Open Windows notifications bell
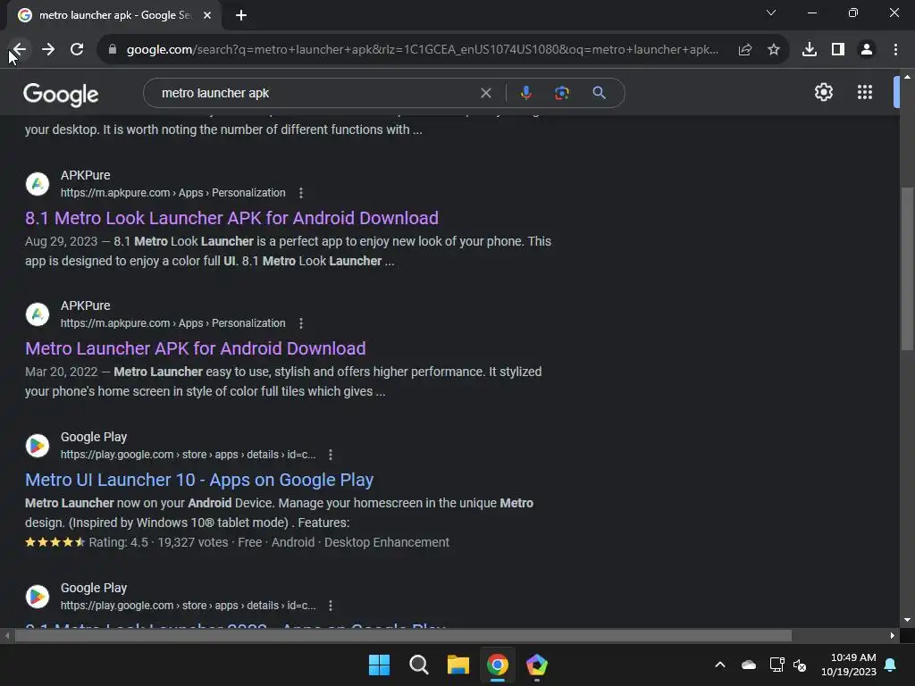The width and height of the screenshot is (915, 686). (x=891, y=665)
